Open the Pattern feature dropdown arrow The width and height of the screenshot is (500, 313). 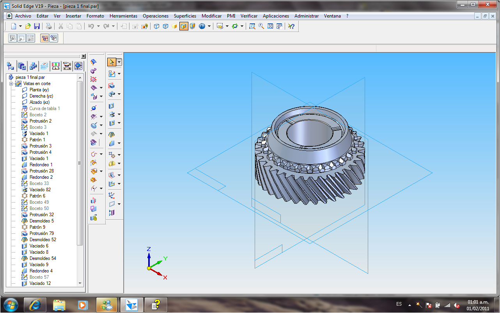click(x=119, y=155)
